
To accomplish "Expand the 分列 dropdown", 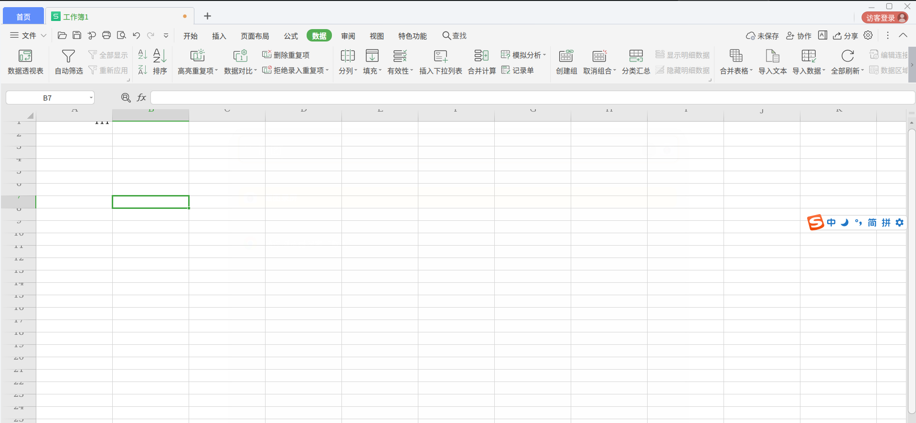I will point(356,71).
